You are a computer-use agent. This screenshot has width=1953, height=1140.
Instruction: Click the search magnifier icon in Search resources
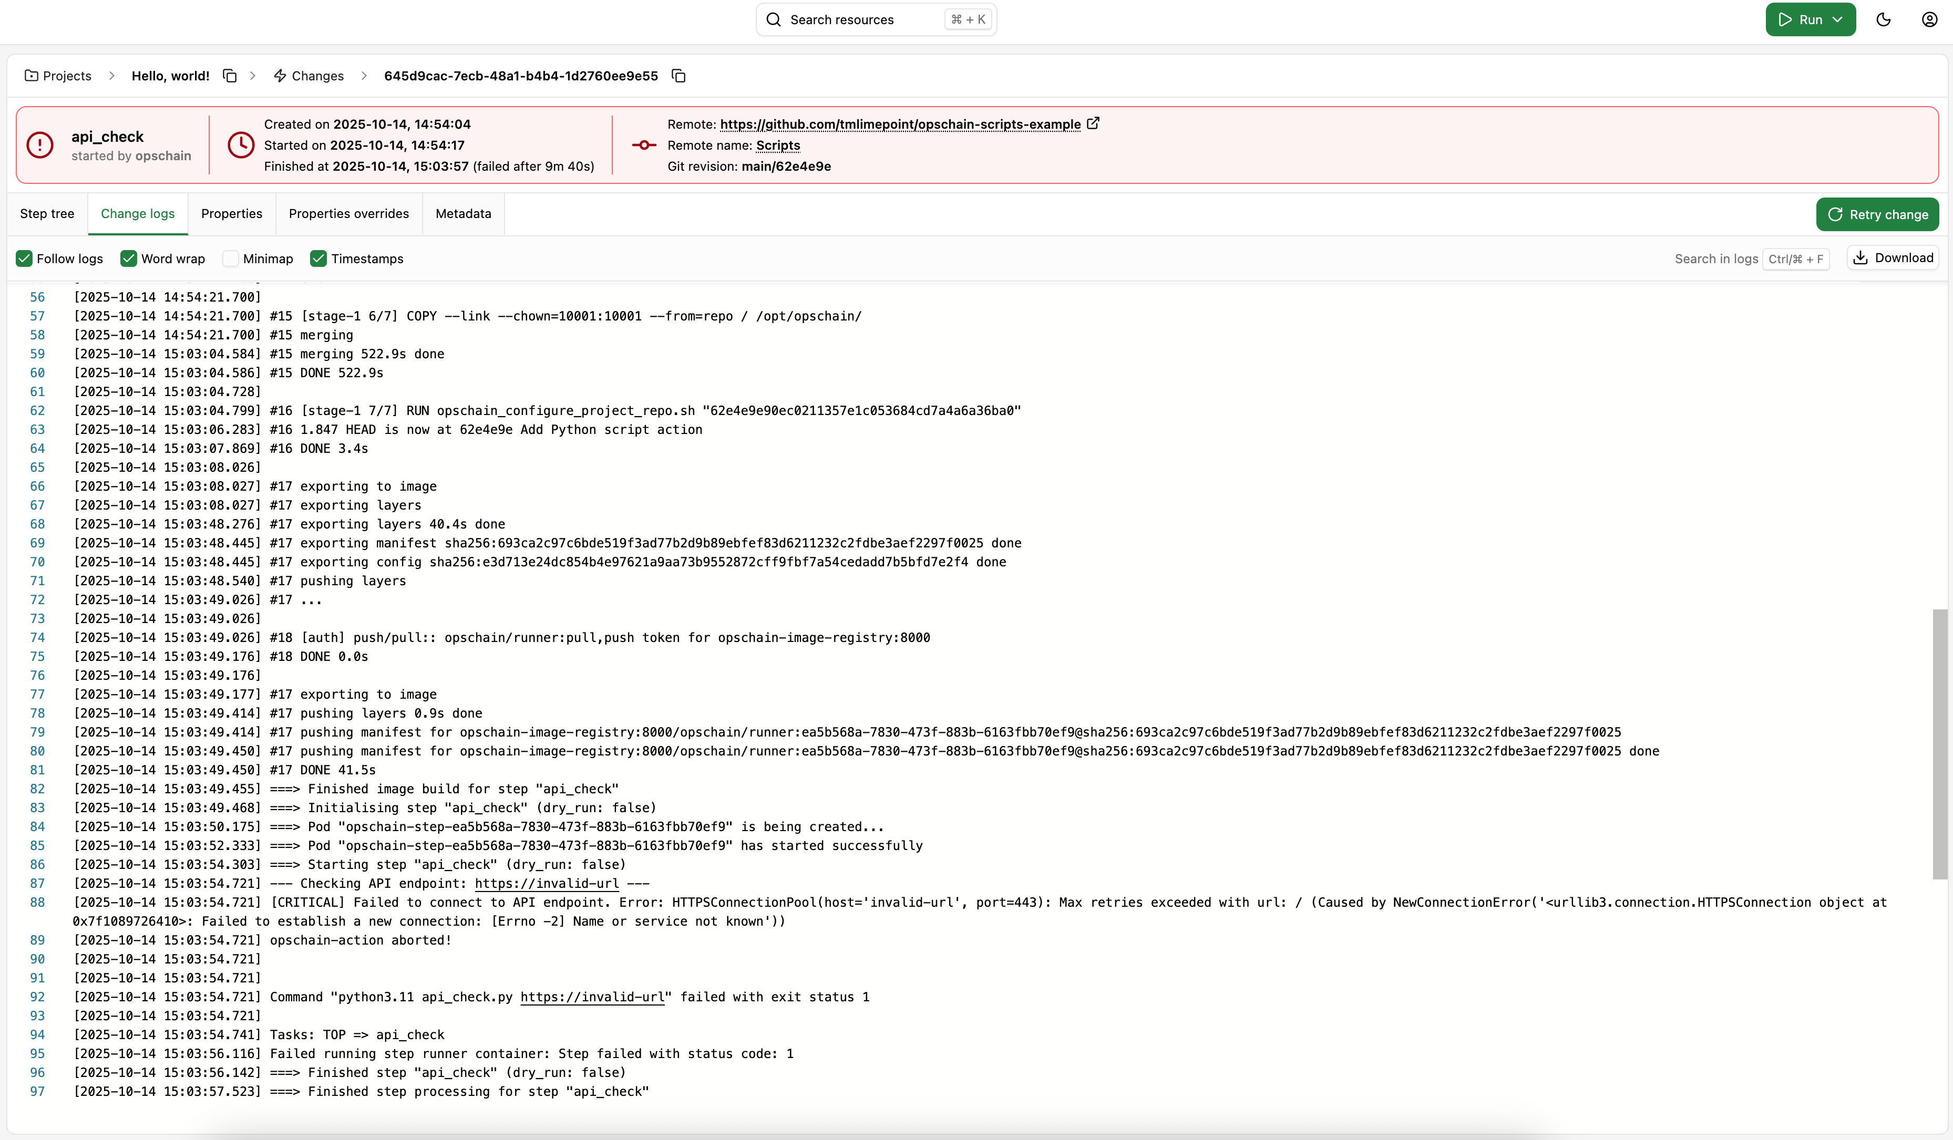coord(773,19)
